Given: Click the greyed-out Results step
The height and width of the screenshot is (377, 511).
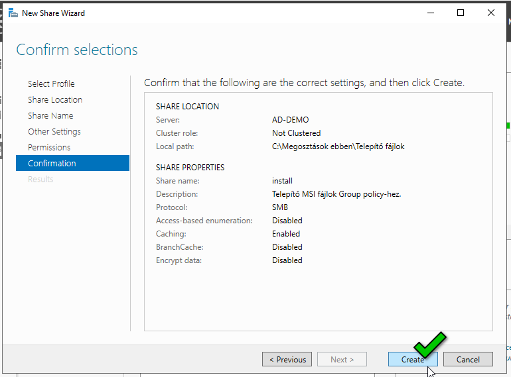Looking at the screenshot, I should pyautogui.click(x=40, y=179).
